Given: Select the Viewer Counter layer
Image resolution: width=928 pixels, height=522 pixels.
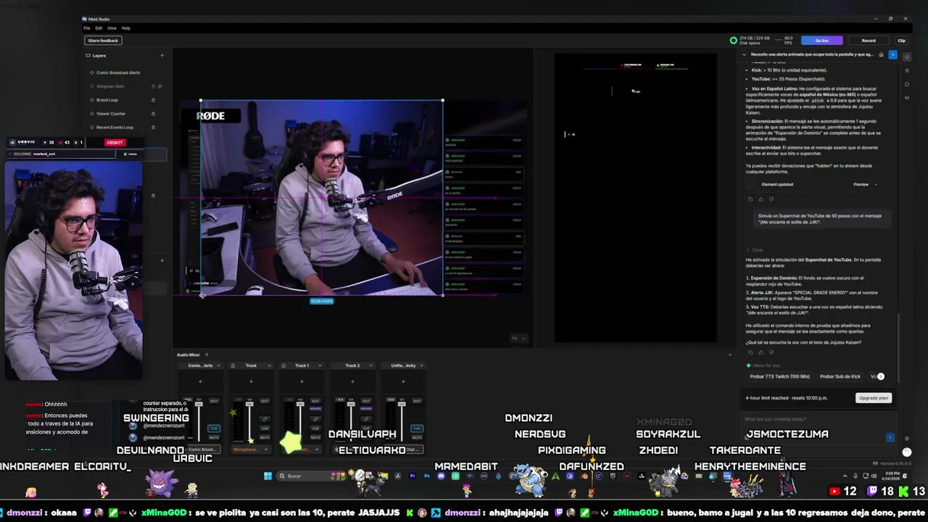Looking at the screenshot, I should pos(111,114).
